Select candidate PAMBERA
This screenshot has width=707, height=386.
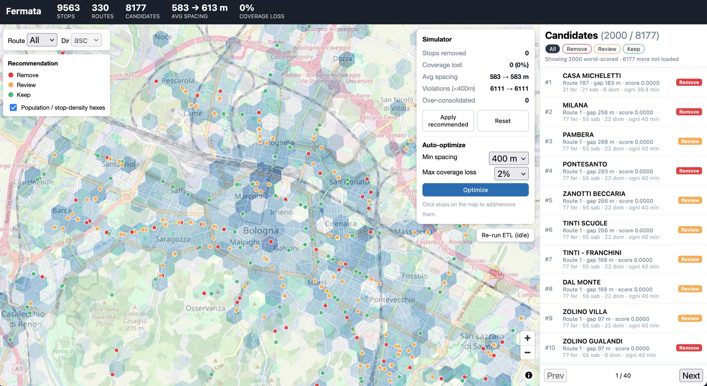click(623, 141)
